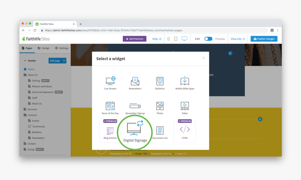Click the Get Premium button

134,39
